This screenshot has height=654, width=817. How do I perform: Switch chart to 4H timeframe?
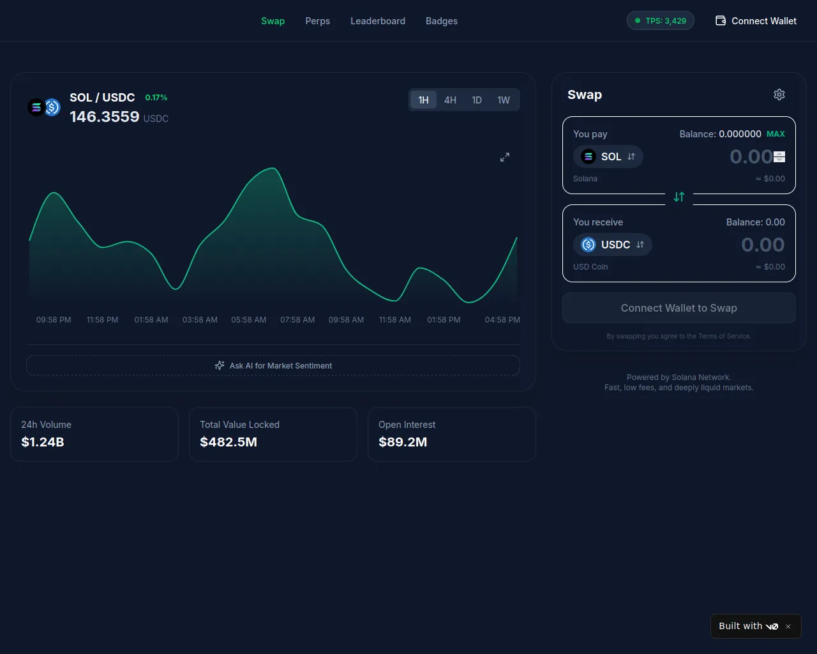(450, 100)
